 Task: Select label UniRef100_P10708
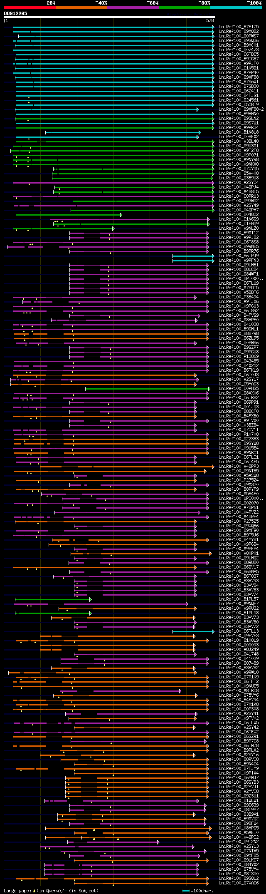[x=239, y=434]
